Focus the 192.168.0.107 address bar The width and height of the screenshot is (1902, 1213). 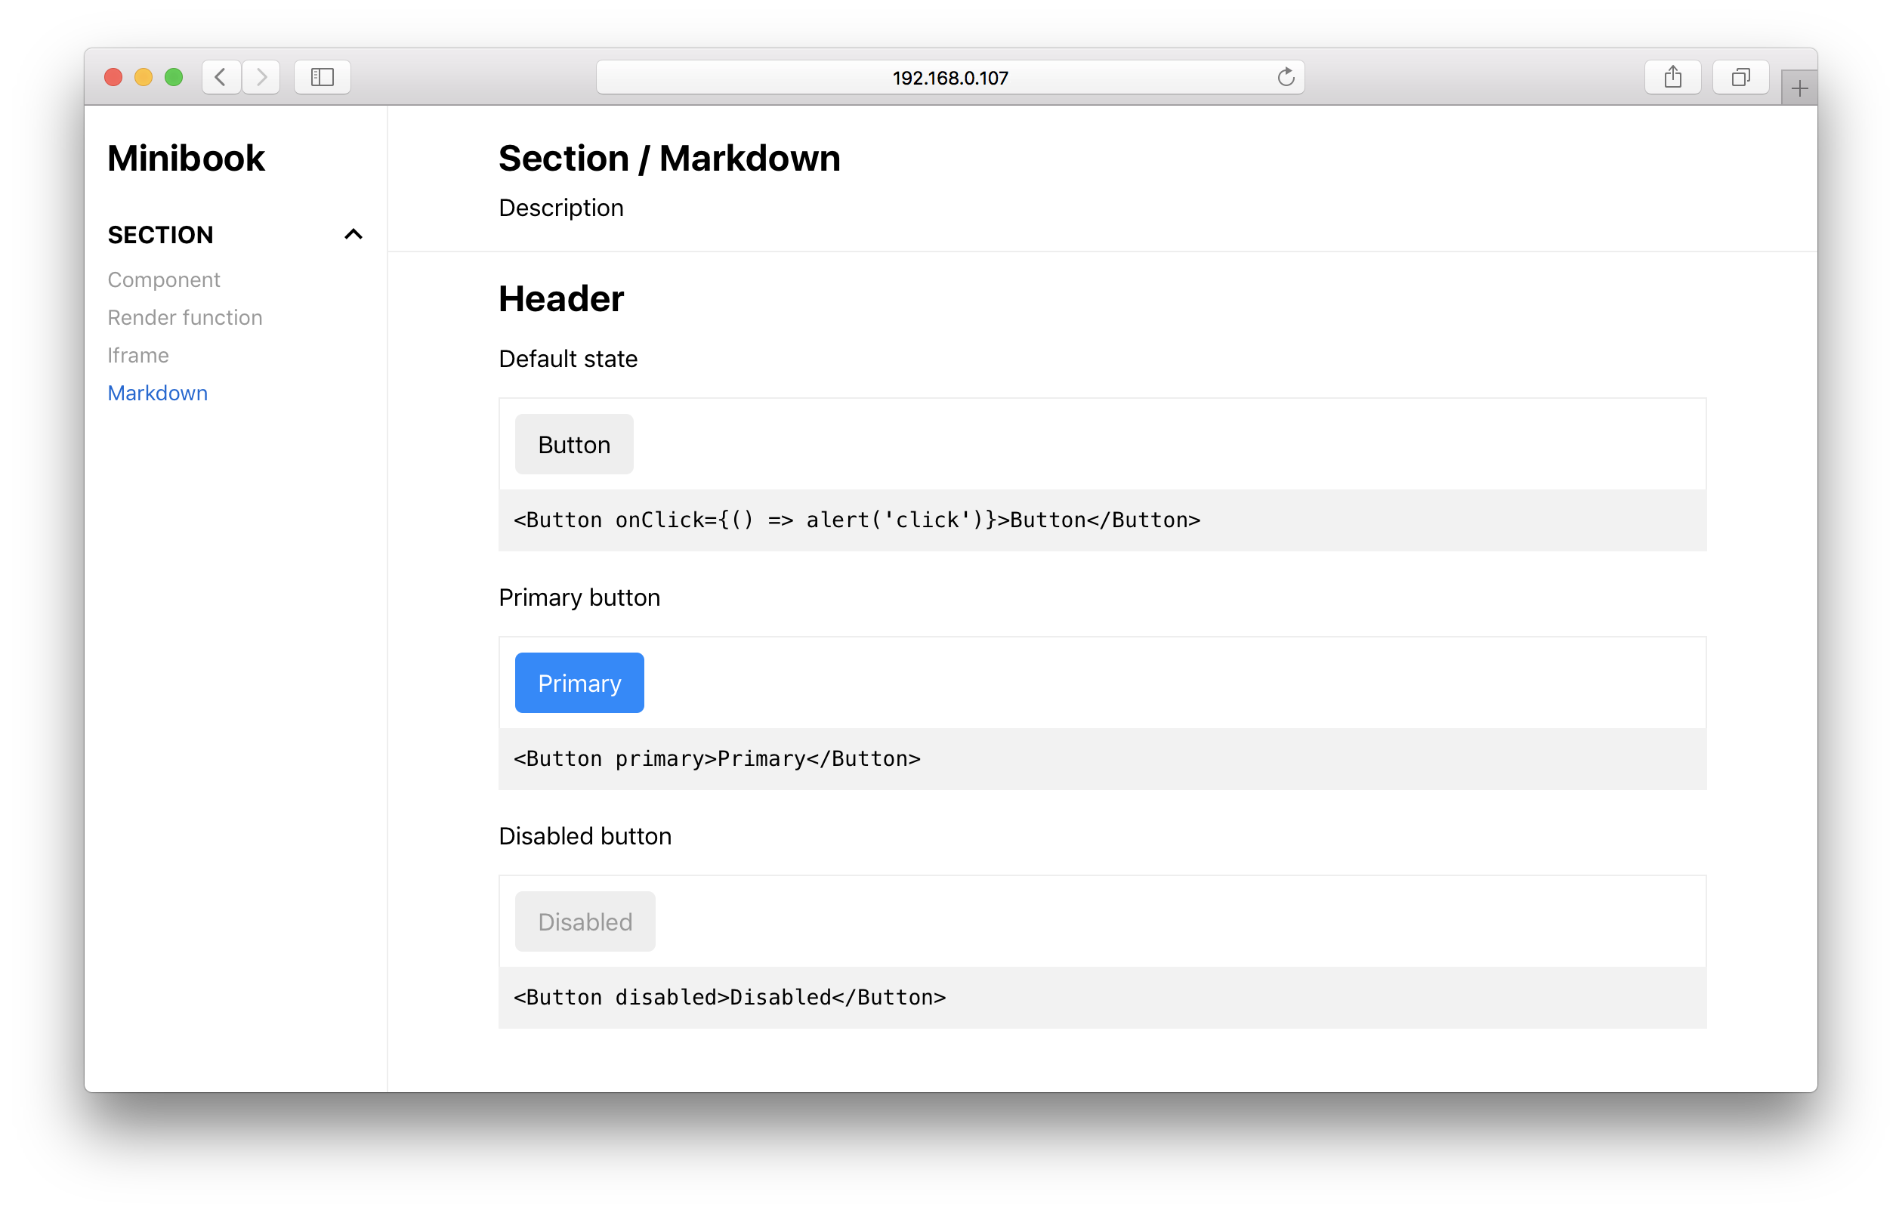pos(949,77)
